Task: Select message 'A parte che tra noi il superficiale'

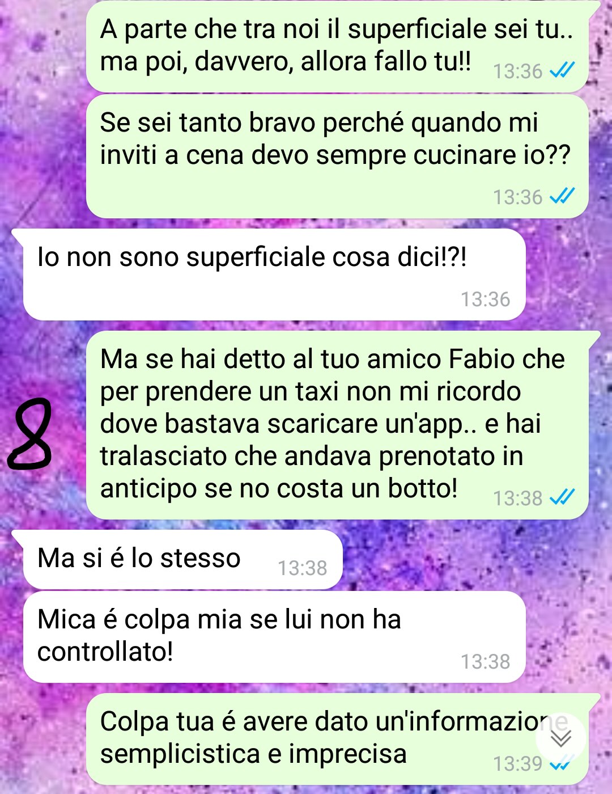Action: click(338, 47)
